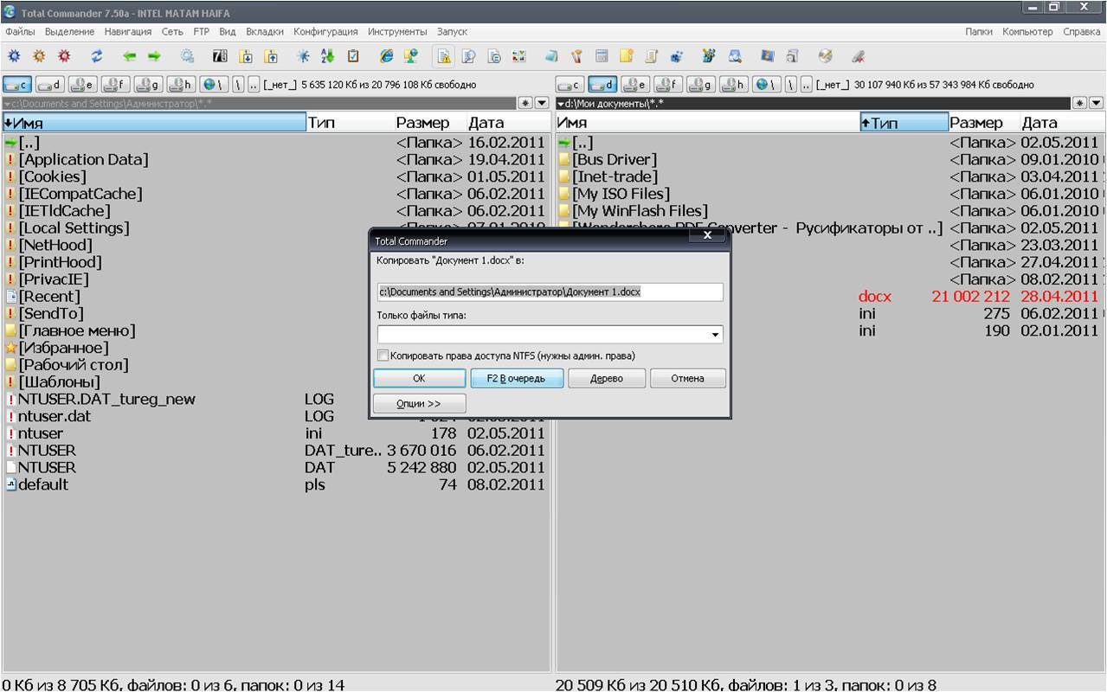
Task: Cancel copy with Отмена button
Action: (687, 378)
